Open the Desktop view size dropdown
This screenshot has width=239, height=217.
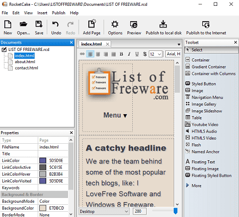(104, 211)
